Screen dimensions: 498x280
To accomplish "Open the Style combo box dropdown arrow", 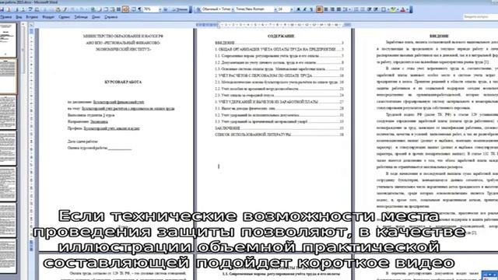I will [x=233, y=9].
